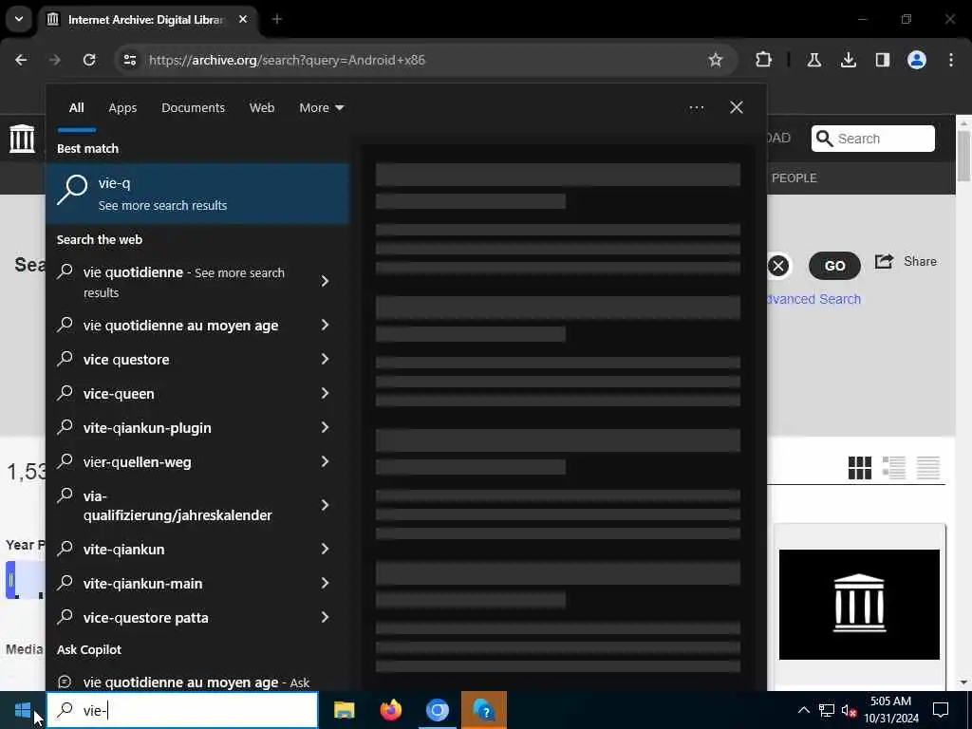This screenshot has height=729, width=972.
Task: Open search panel options ellipsis
Action: (x=696, y=108)
